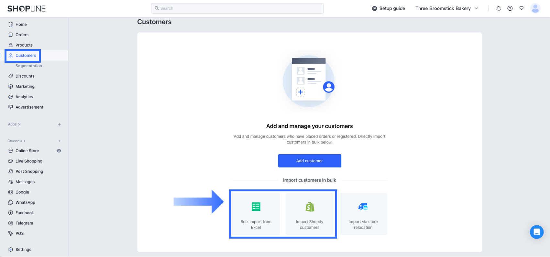Choose Bulk import from Excel
This screenshot has height=257, width=550.
[256, 214]
